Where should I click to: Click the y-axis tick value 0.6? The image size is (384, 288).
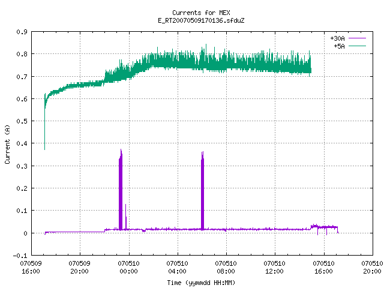[22, 99]
